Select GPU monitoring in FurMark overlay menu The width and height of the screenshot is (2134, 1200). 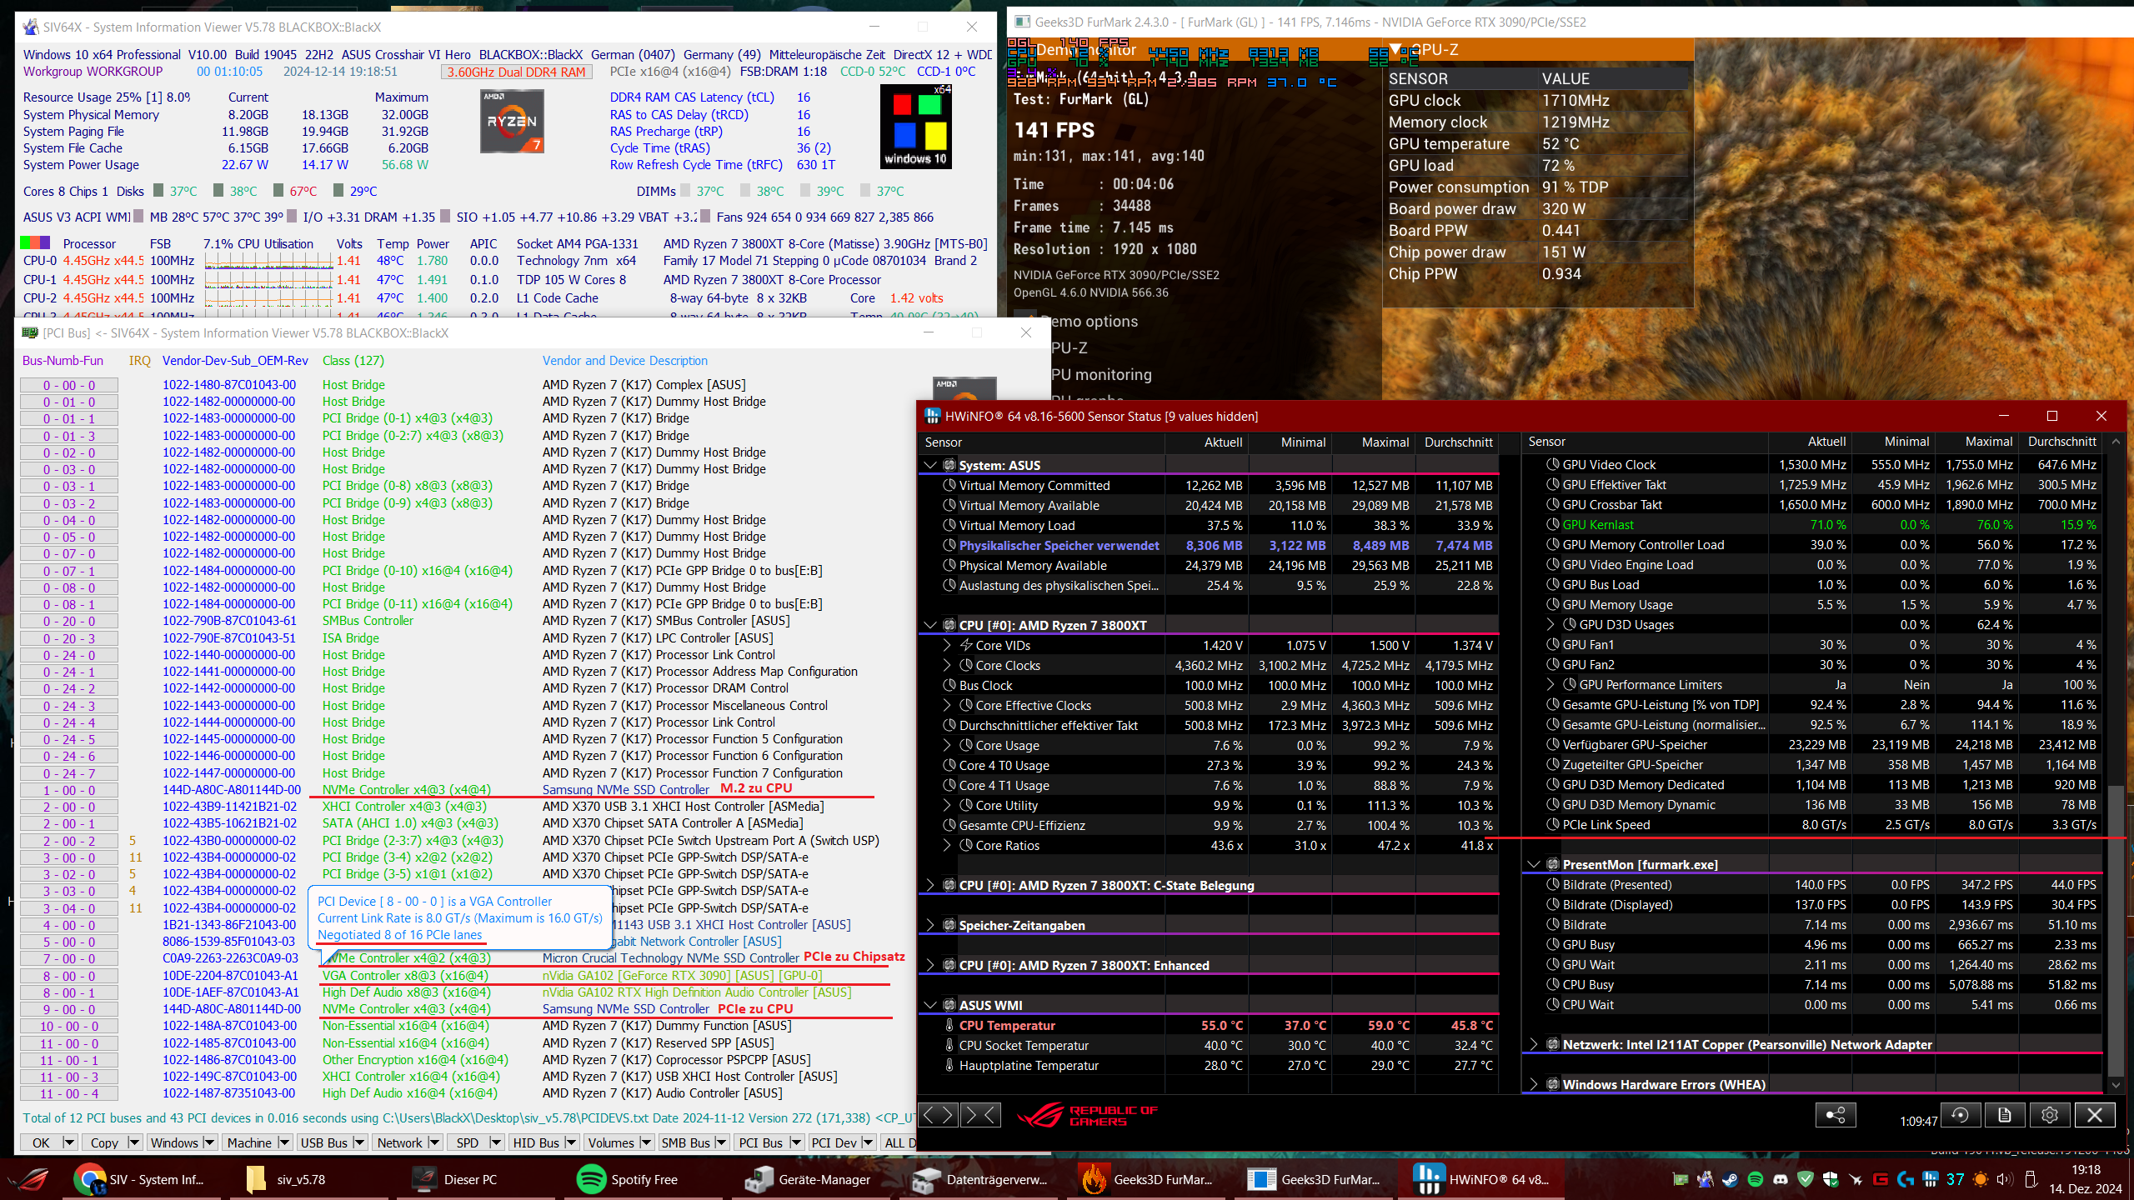(x=1100, y=375)
